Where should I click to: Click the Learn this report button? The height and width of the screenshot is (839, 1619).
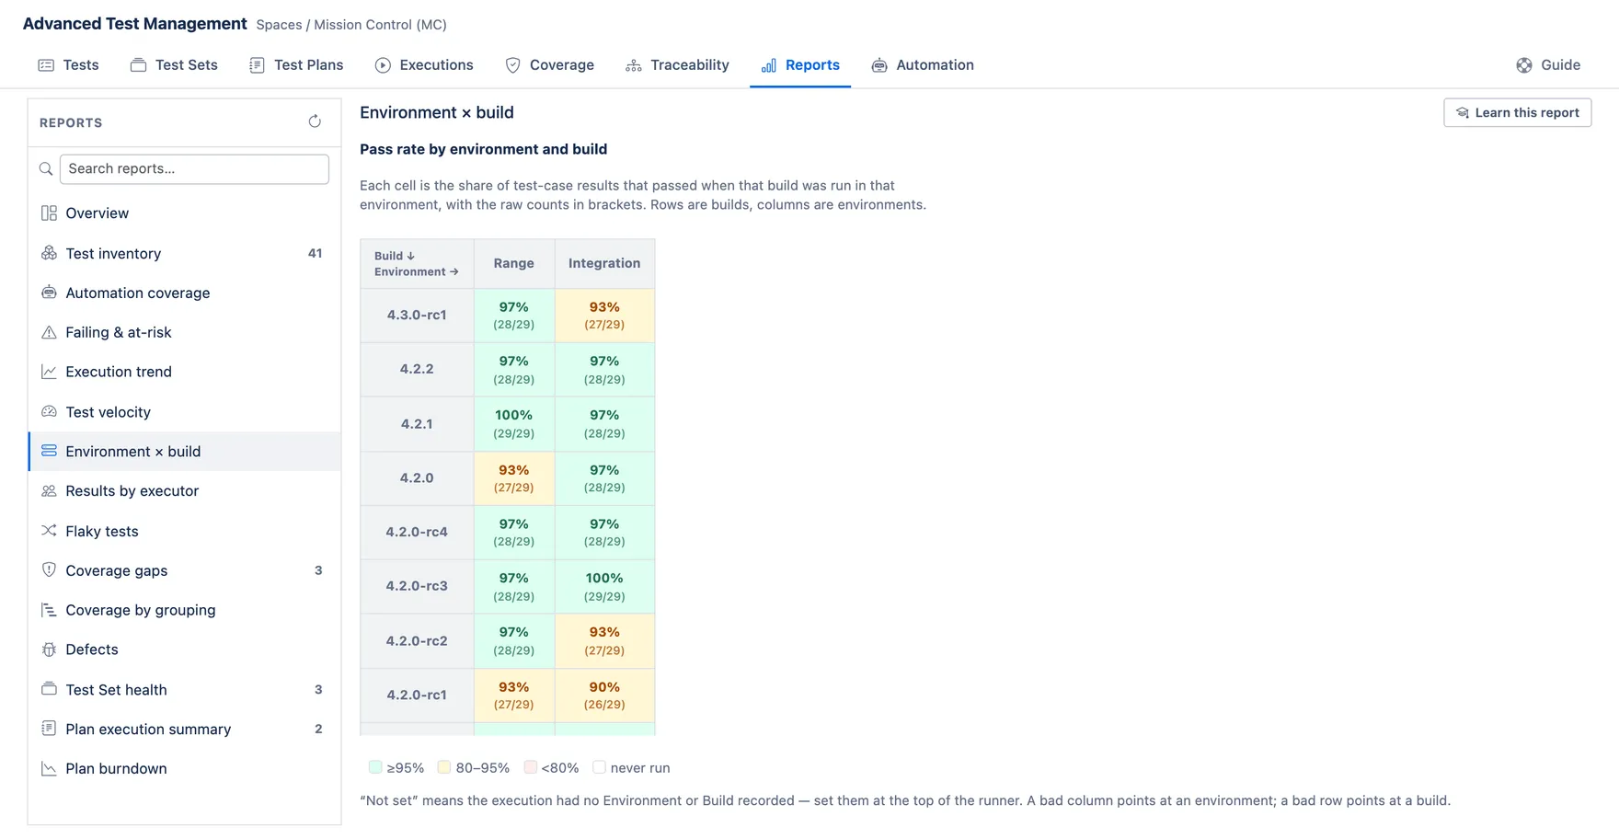click(x=1518, y=112)
